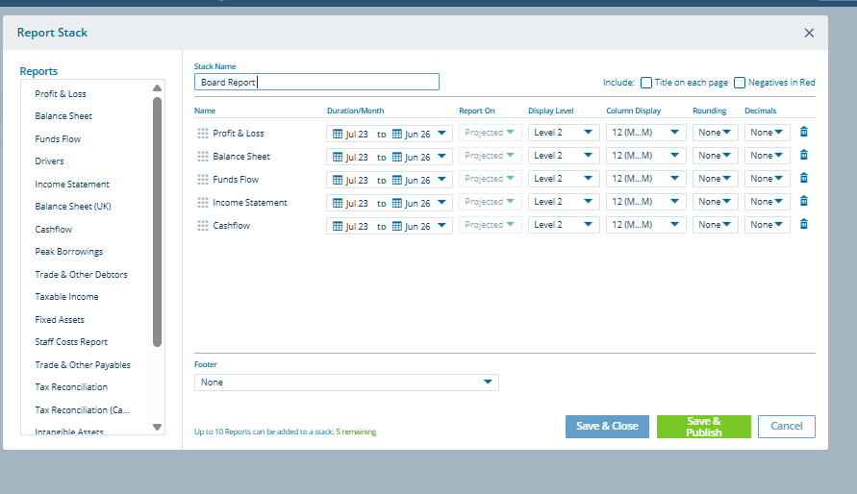
Task: Open start month calendar for Profit & Loss
Action: 338,134
